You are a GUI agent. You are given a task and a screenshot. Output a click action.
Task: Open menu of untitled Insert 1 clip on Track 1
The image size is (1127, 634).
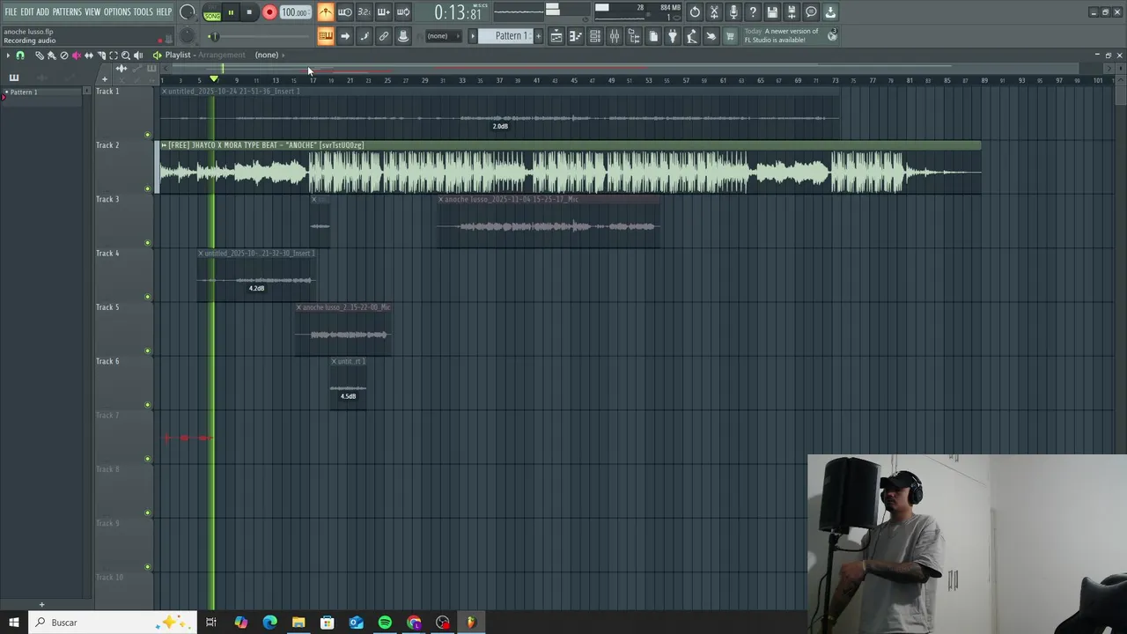coord(165,92)
